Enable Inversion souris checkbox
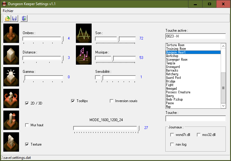Image resolution: width=231 pixels, height=161 pixels. pos(112,101)
